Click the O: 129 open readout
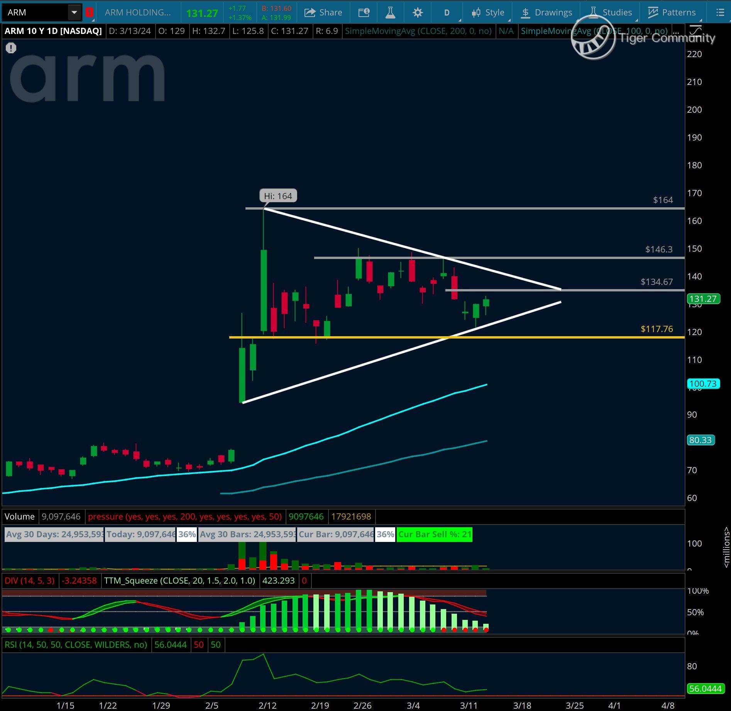Viewport: 731px width, 711px height. tap(171, 31)
